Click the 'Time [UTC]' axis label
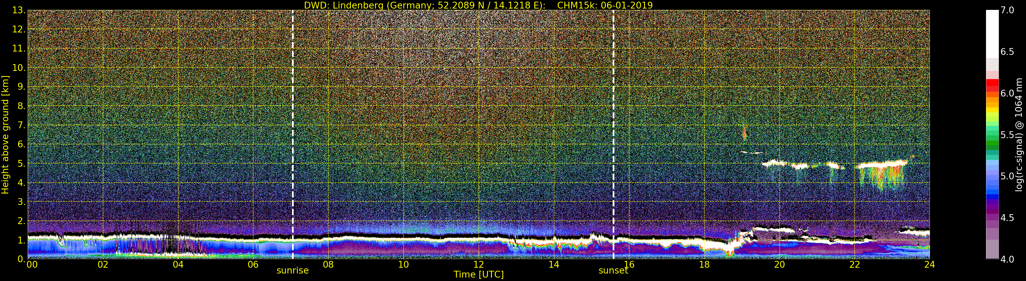 point(478,275)
